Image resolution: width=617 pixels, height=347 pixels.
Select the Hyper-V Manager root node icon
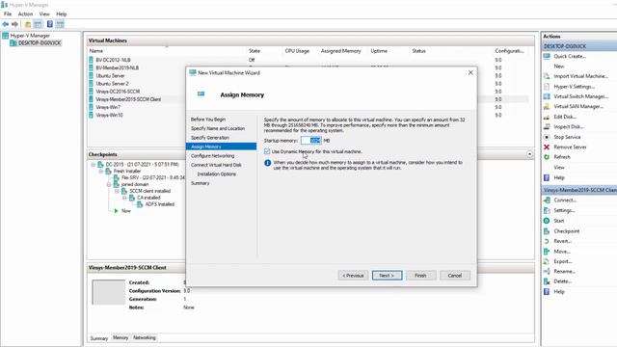coord(6,36)
